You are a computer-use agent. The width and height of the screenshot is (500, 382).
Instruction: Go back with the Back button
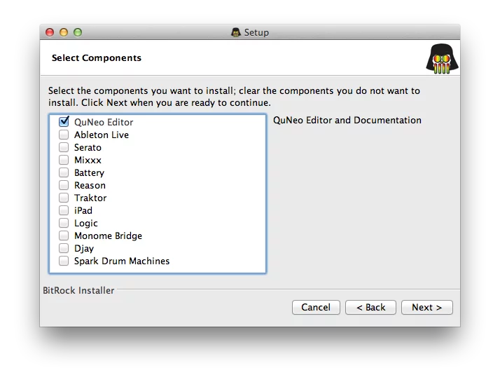(x=370, y=307)
